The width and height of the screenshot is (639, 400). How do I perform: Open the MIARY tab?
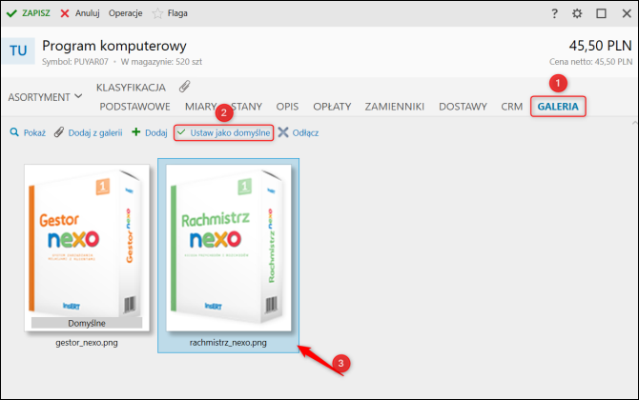coord(200,107)
